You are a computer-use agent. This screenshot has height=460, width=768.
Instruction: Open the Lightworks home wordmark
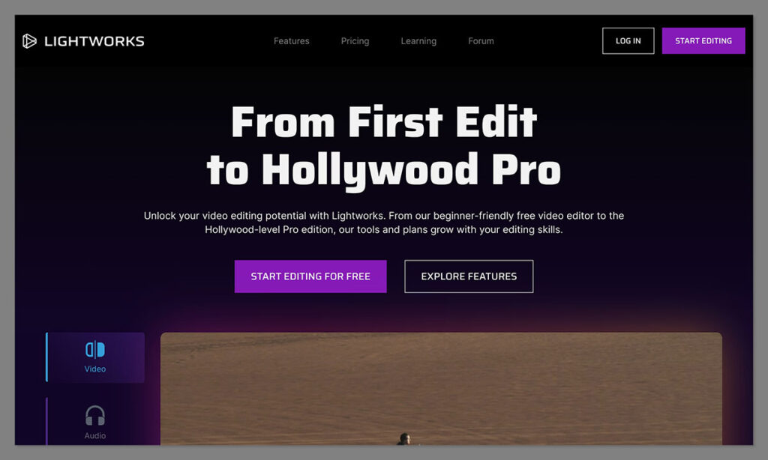pyautogui.click(x=94, y=41)
